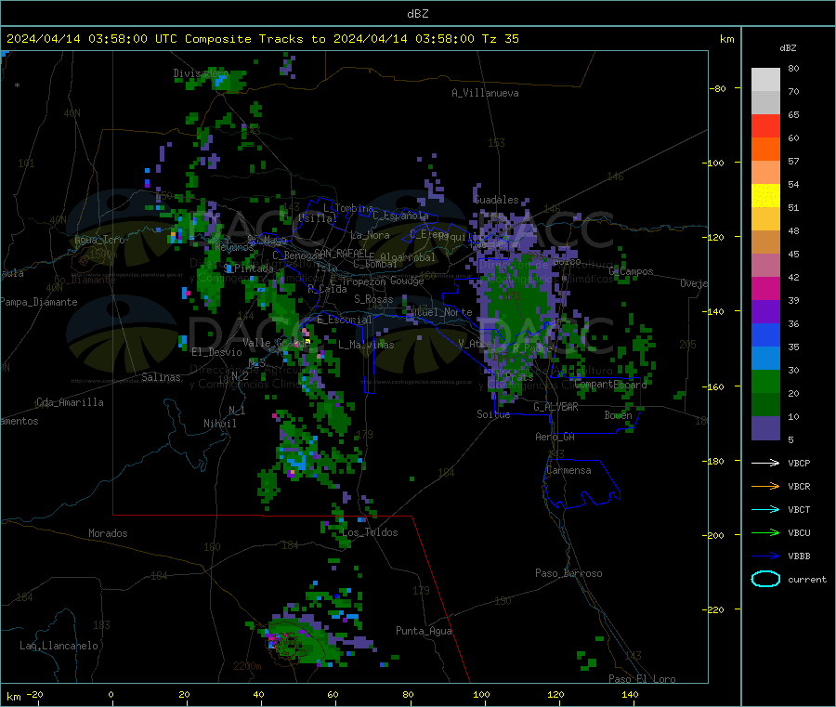836x707 pixels.
Task: Click the Aero_GA place label
Action: [555, 437]
